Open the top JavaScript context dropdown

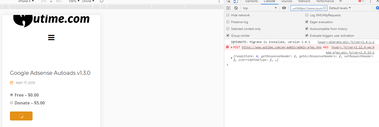260,8
